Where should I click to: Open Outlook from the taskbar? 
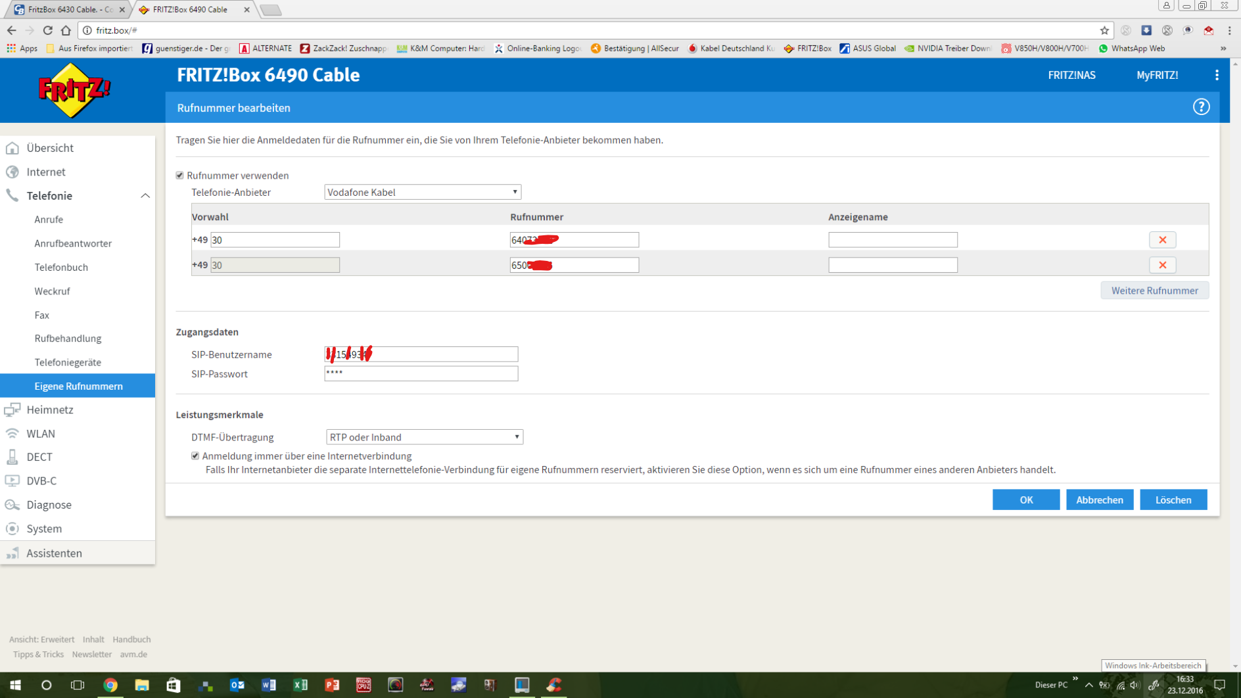(x=237, y=685)
